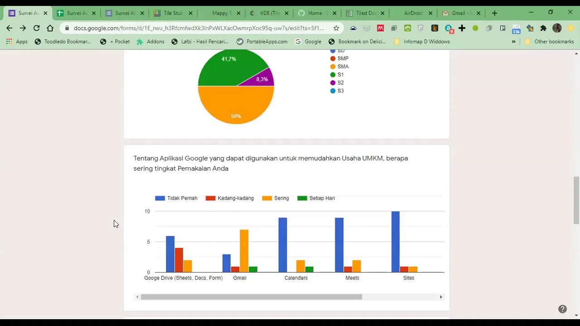Show hidden bookmarks with double chevron
This screenshot has width=580, height=326.
click(513, 42)
